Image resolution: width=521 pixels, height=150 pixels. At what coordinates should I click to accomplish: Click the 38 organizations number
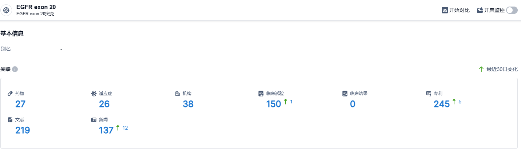coord(188,104)
